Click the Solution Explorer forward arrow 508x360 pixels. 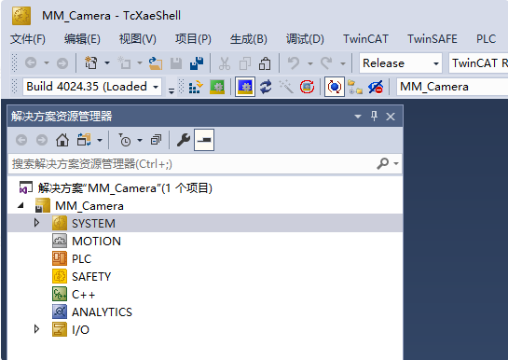[x=42, y=140]
